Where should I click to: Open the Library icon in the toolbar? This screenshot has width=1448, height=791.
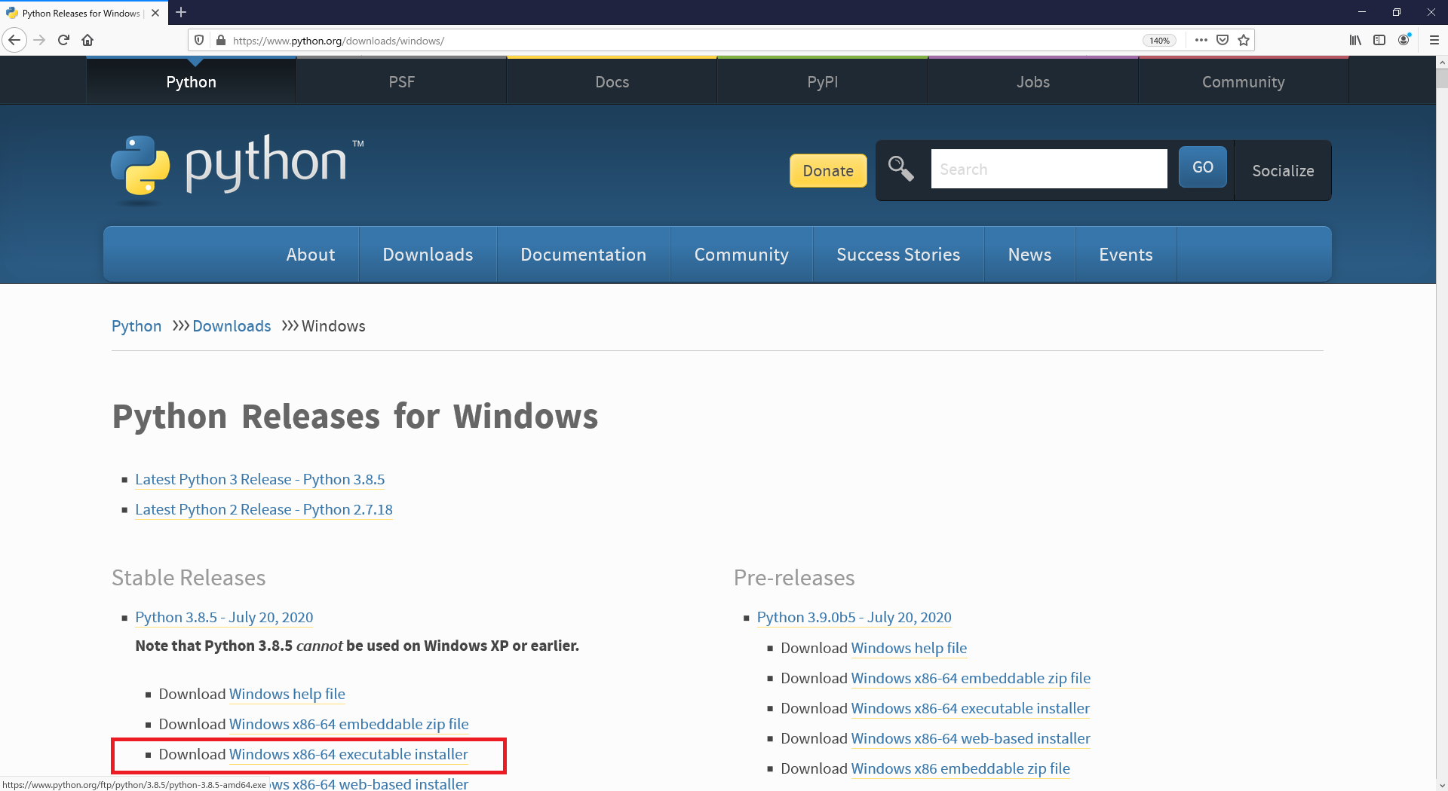pos(1355,40)
